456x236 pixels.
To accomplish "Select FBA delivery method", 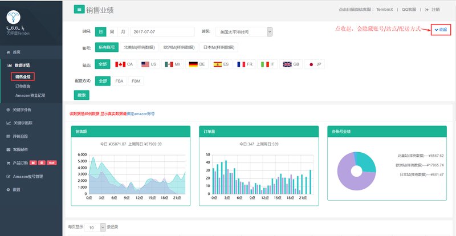I will click(119, 81).
